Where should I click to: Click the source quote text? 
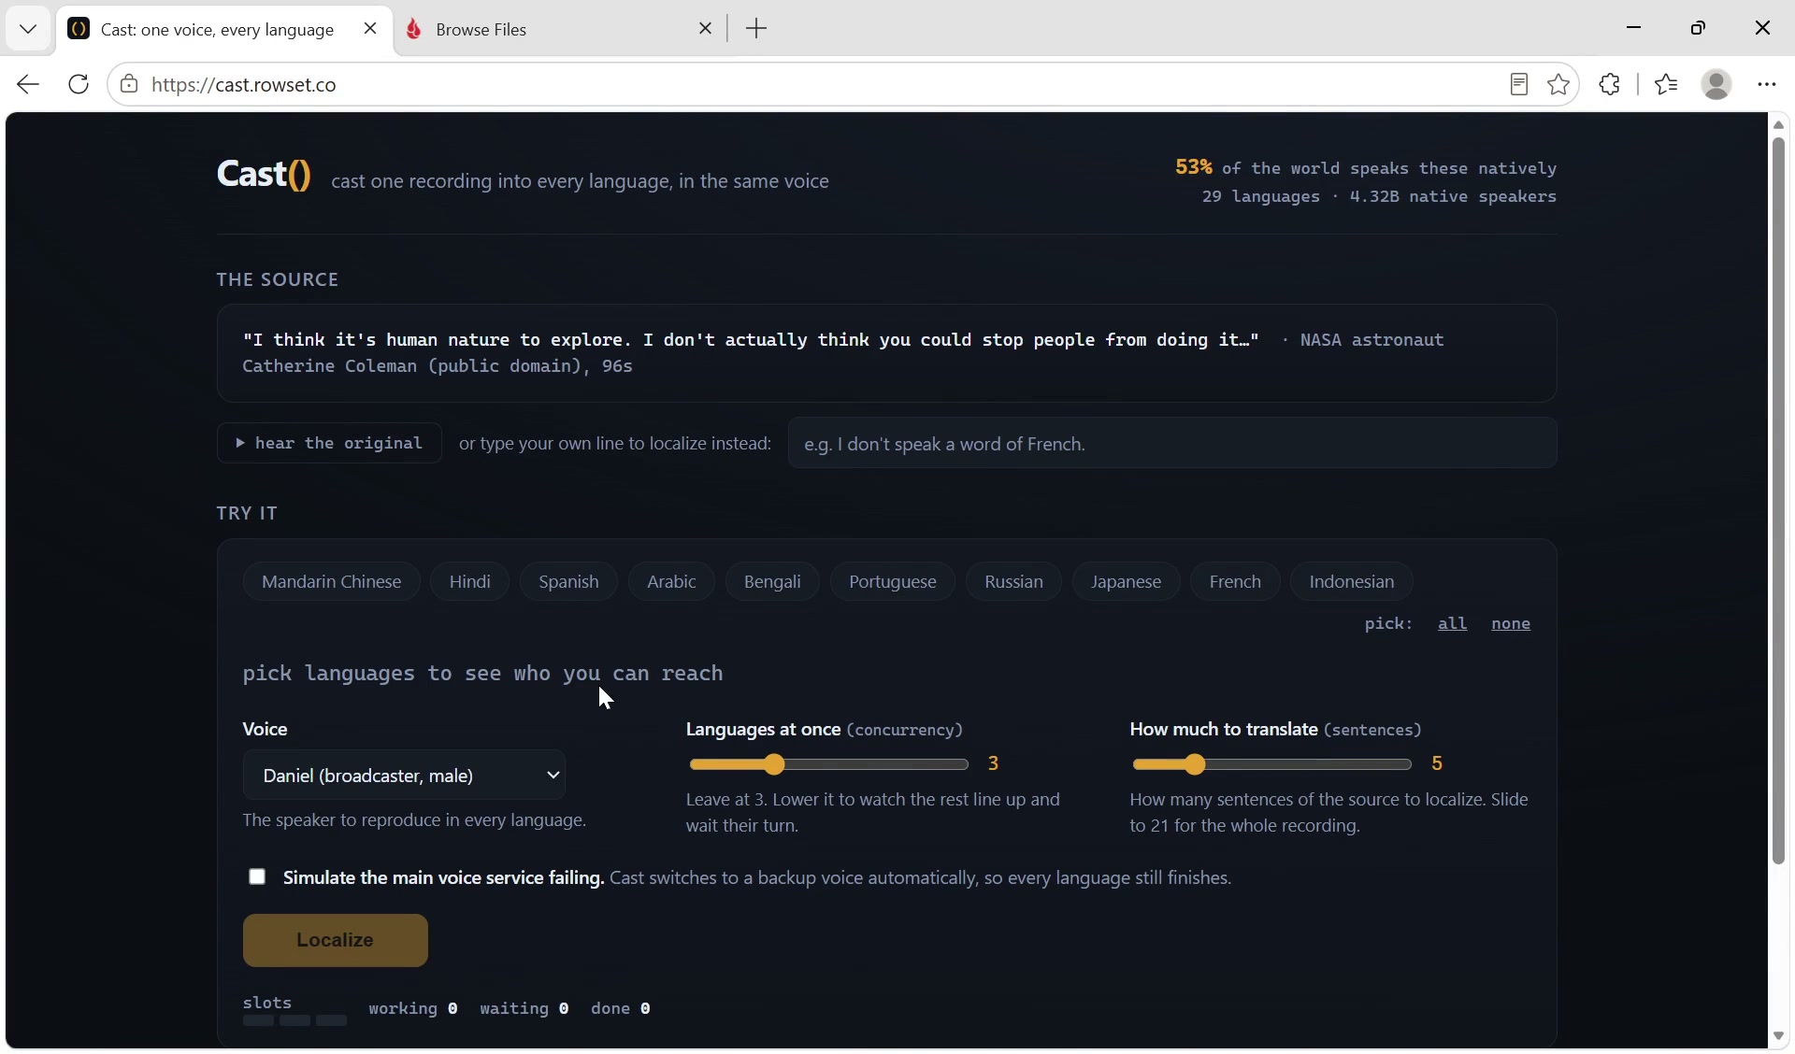point(751,340)
